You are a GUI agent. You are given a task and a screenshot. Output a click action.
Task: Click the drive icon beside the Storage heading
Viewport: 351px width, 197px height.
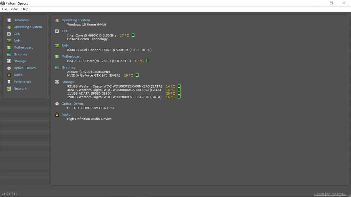click(57, 82)
